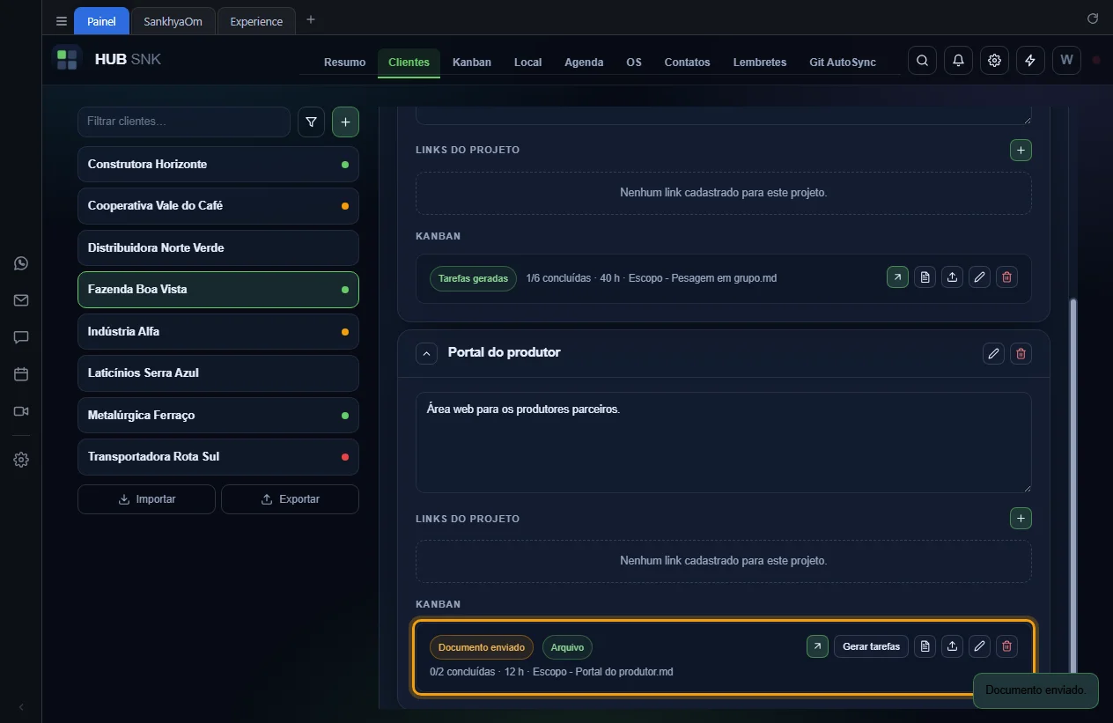Select client Indústria Alfa

(218, 331)
